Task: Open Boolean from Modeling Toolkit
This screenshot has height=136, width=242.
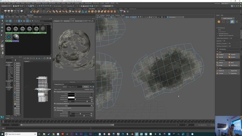Action: coord(234,57)
